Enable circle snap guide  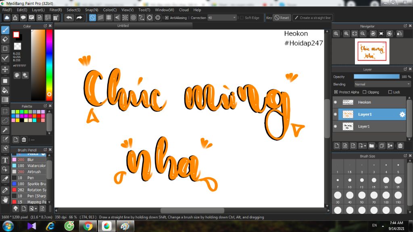point(133,18)
